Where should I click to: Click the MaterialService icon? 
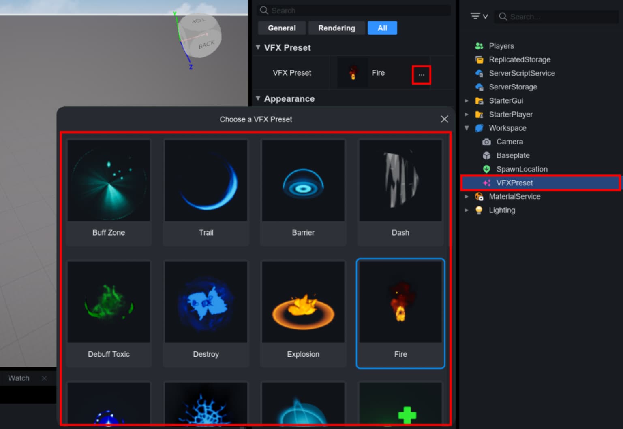tap(479, 197)
